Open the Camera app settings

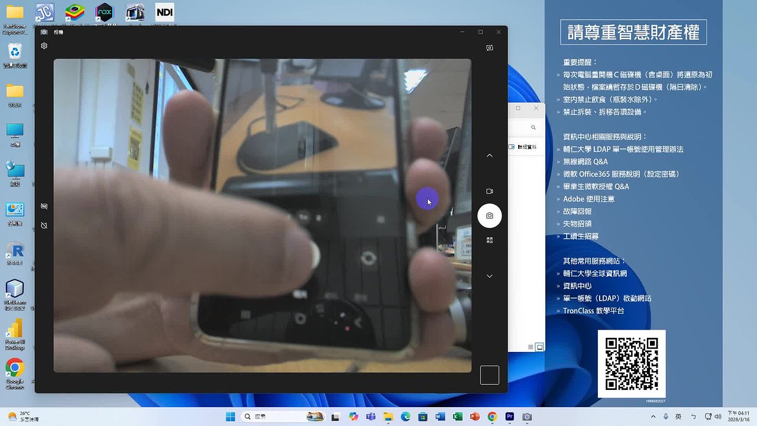[x=44, y=46]
